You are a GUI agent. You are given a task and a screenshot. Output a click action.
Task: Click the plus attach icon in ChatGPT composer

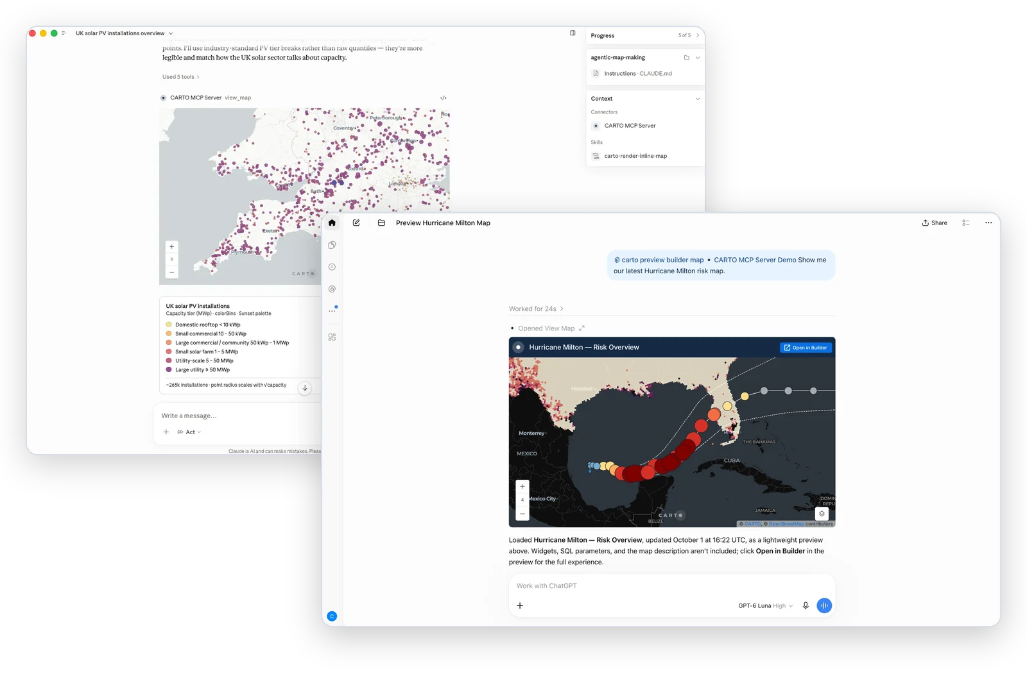(520, 605)
